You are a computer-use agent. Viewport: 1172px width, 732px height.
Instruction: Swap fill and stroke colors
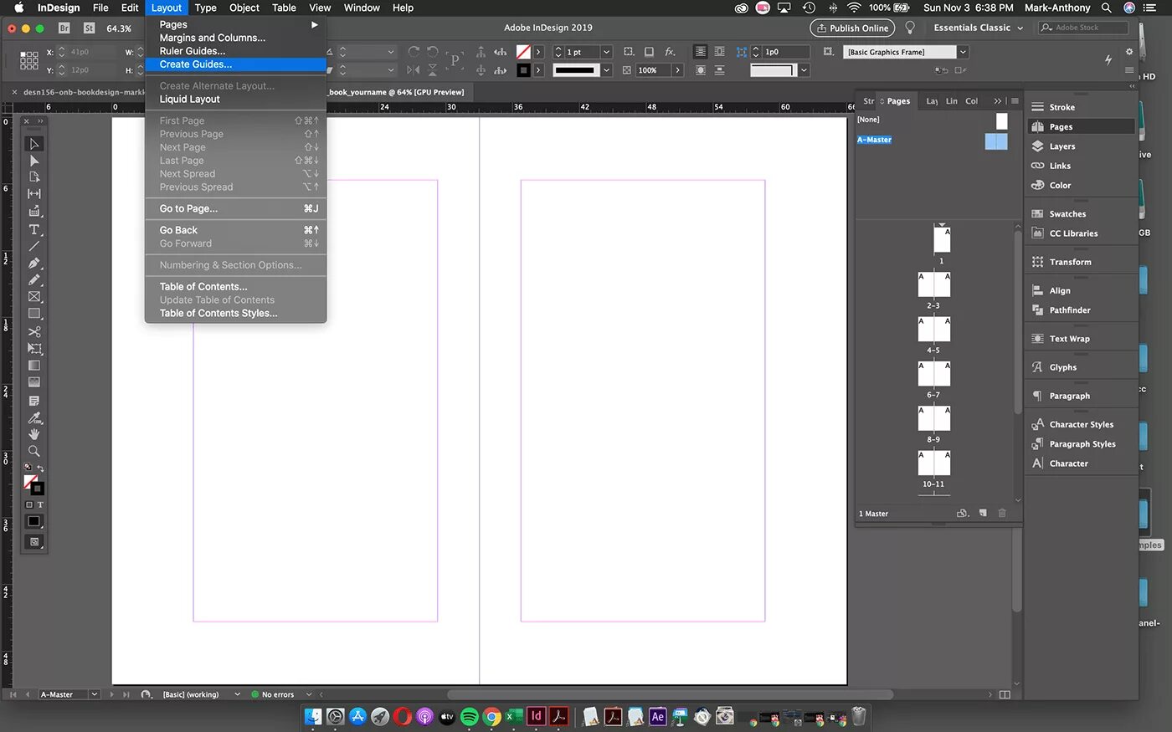pos(40,468)
